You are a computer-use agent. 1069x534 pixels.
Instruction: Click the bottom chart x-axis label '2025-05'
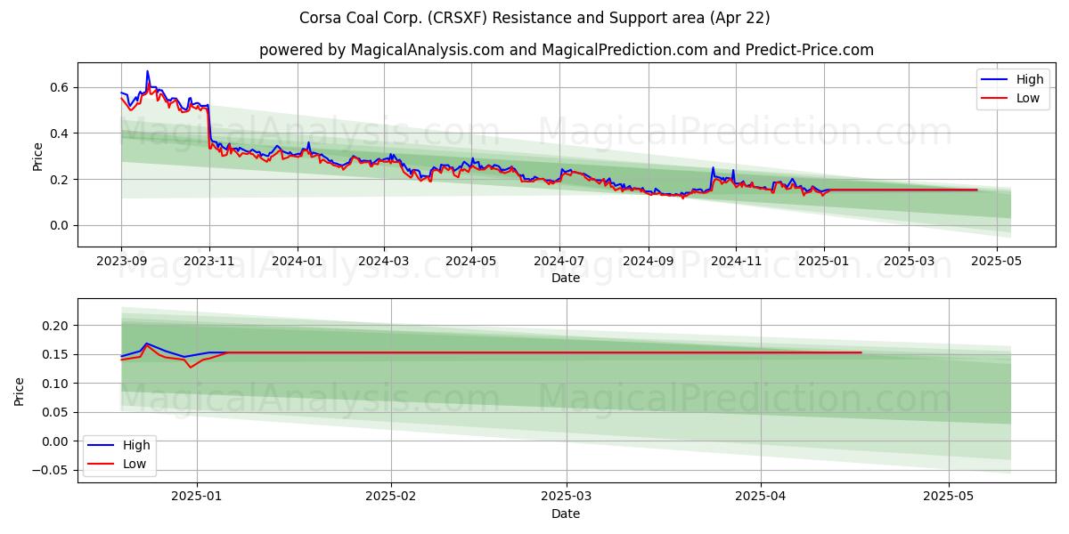(949, 497)
